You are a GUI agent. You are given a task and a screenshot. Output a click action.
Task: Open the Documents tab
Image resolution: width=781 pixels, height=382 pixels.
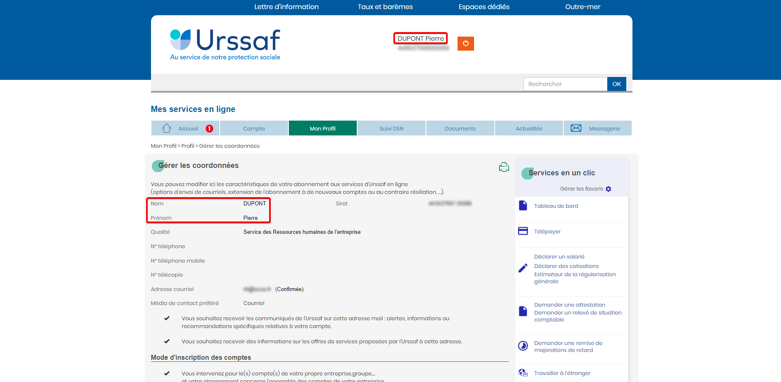pyautogui.click(x=460, y=128)
